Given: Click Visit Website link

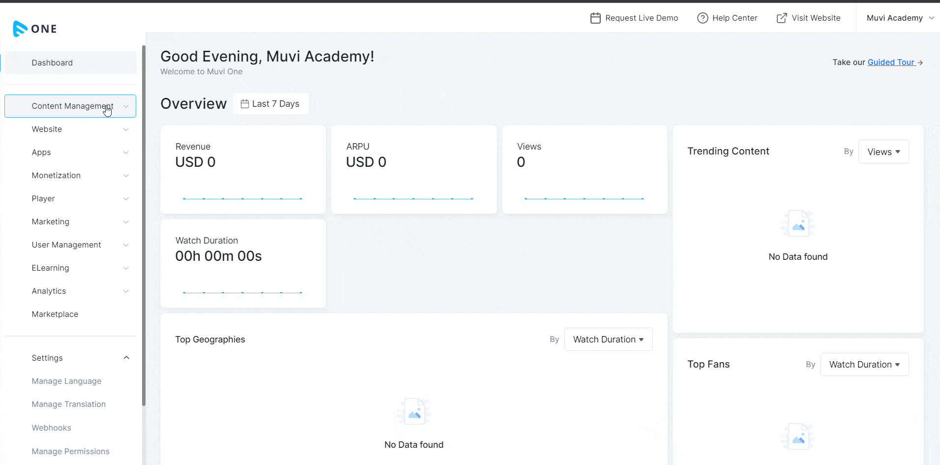Looking at the screenshot, I should point(808,18).
